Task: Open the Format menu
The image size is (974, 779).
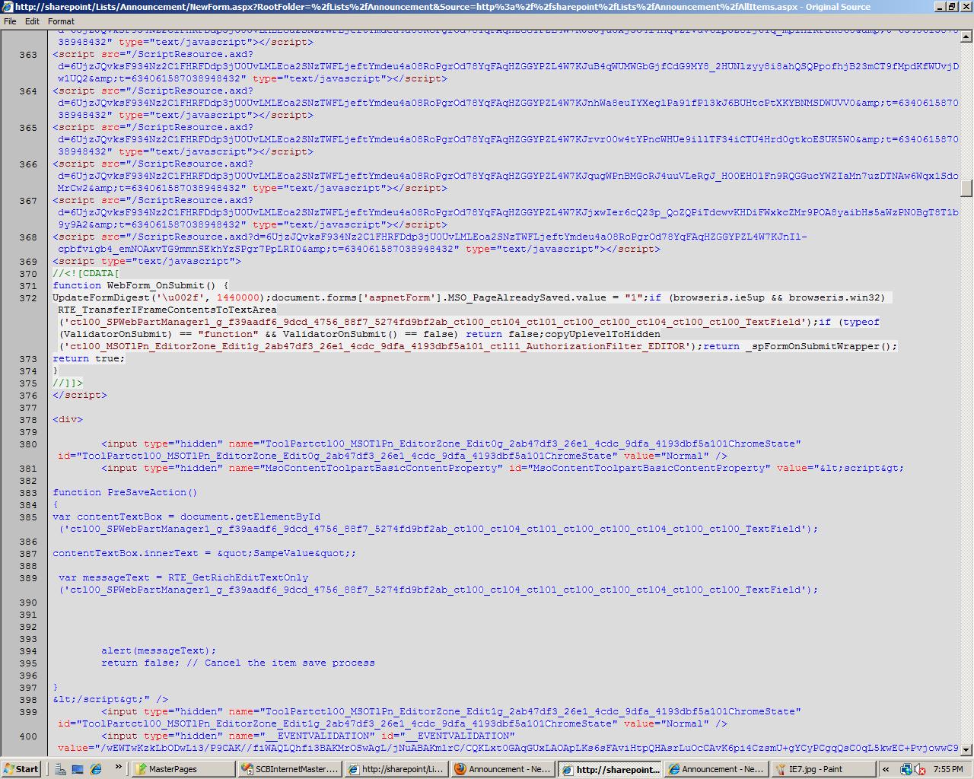Action: coord(62,21)
